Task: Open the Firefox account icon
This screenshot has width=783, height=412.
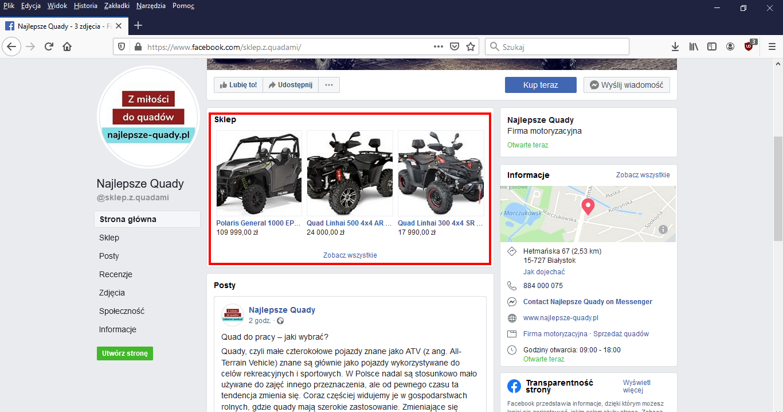Action: tap(730, 46)
